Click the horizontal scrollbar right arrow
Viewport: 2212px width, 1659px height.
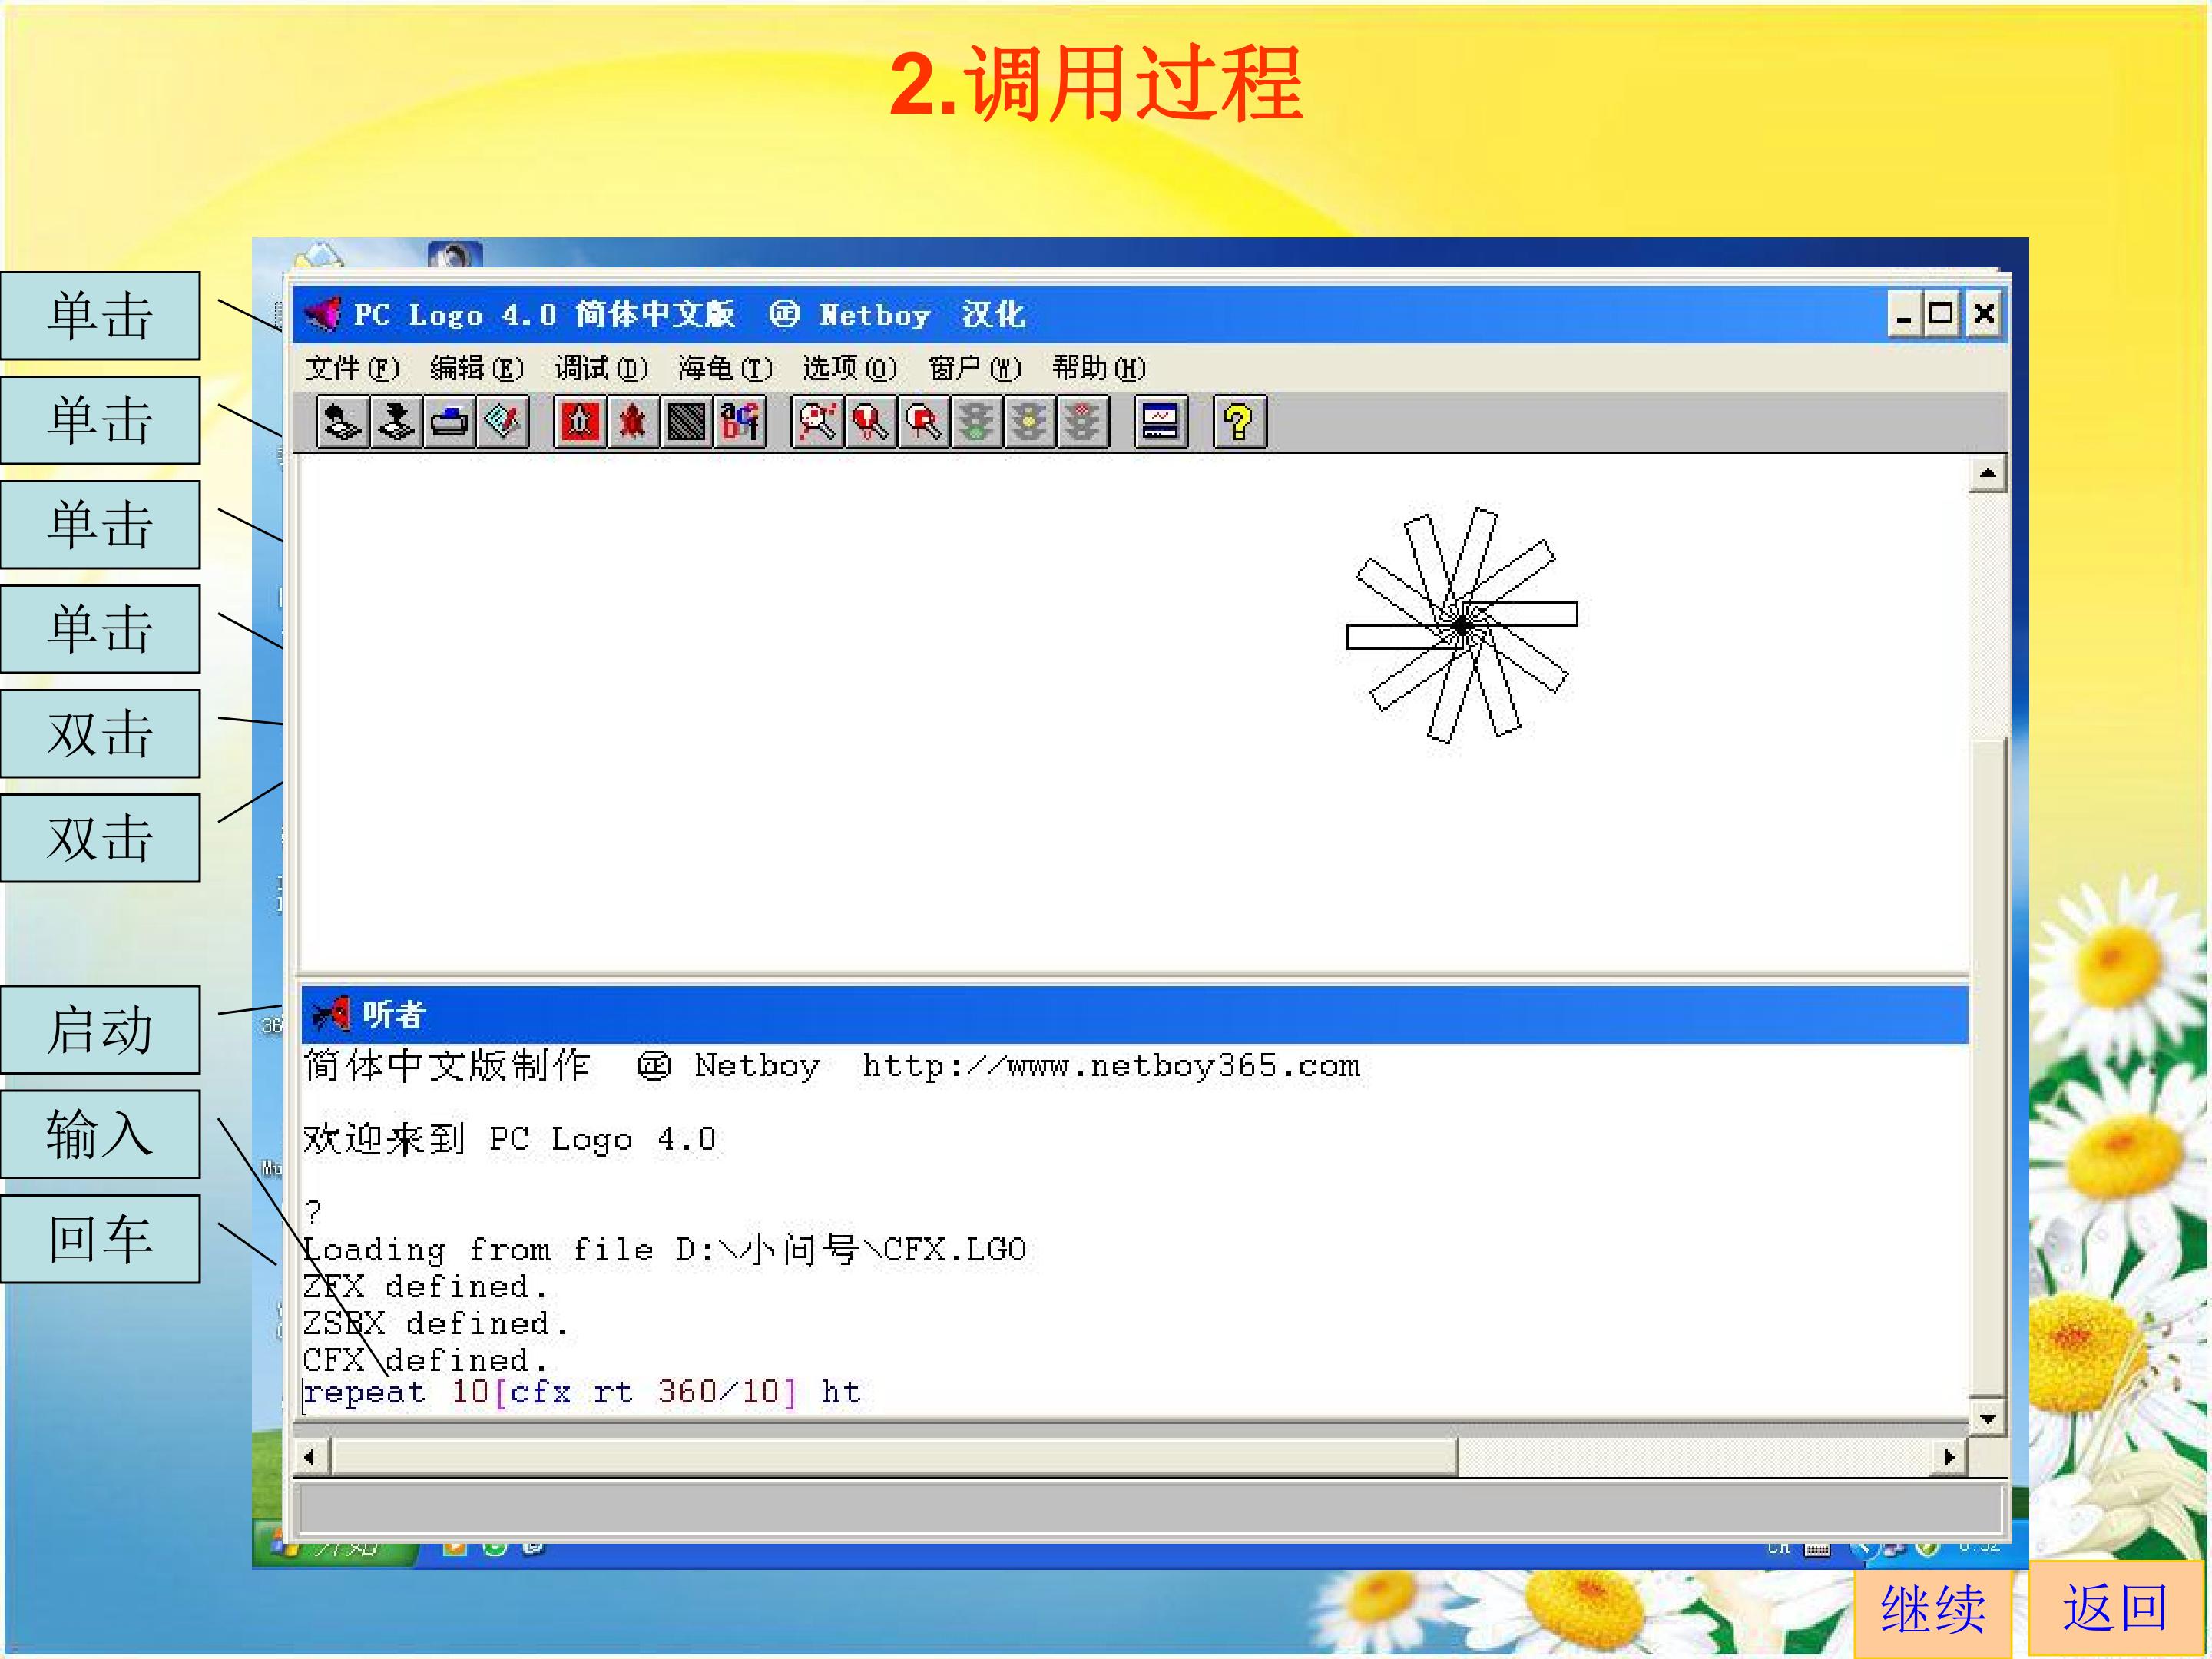1948,1456
